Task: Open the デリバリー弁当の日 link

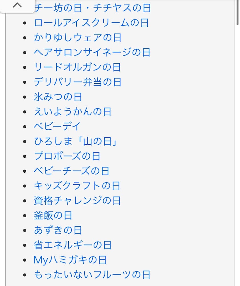Action: pos(77,82)
